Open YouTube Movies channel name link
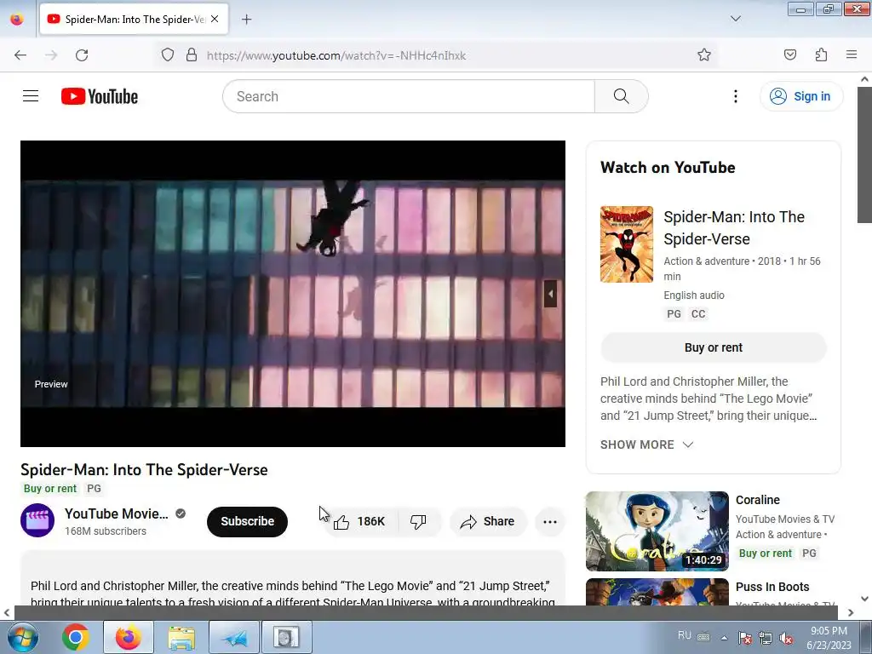Screen dimensions: 872x654 [x=116, y=513]
